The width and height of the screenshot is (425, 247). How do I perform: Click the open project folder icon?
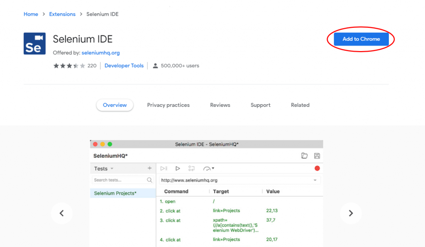pyautogui.click(x=304, y=156)
